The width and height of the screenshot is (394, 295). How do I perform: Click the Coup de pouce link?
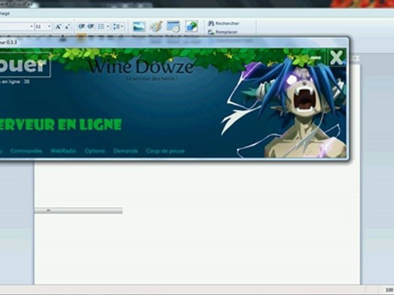[165, 151]
